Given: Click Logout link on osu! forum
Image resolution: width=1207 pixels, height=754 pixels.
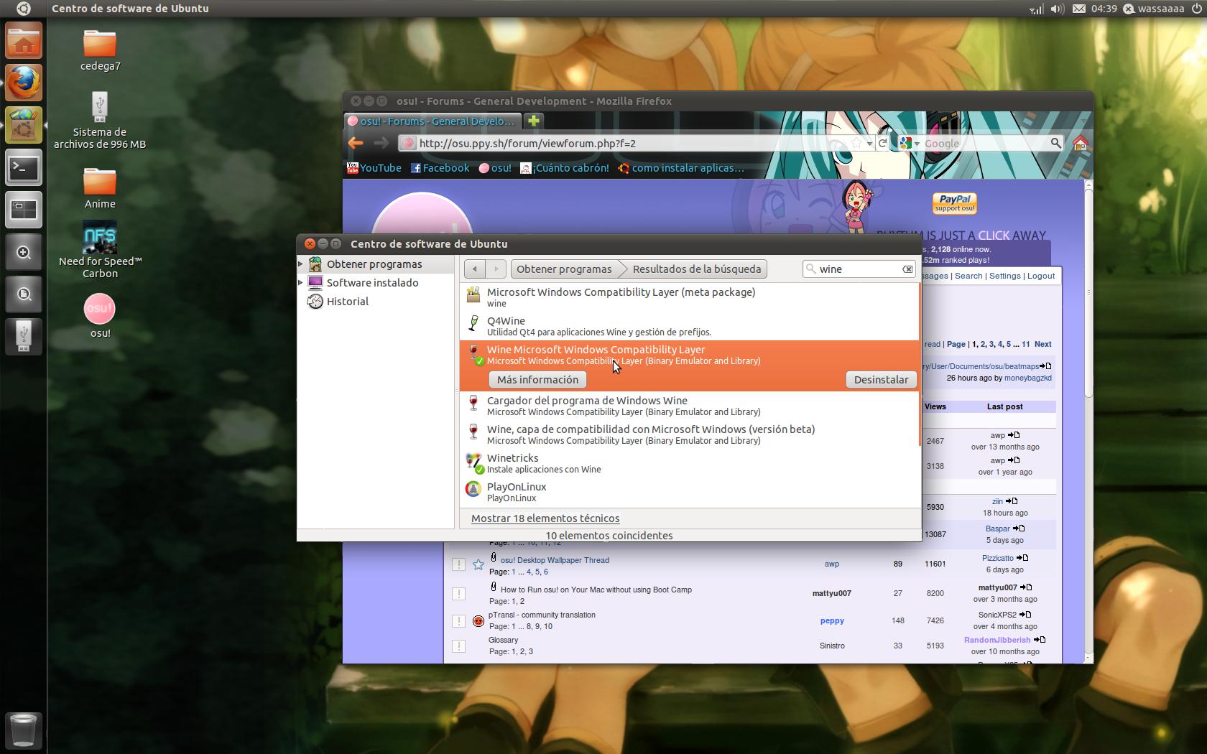Looking at the screenshot, I should 1041,276.
